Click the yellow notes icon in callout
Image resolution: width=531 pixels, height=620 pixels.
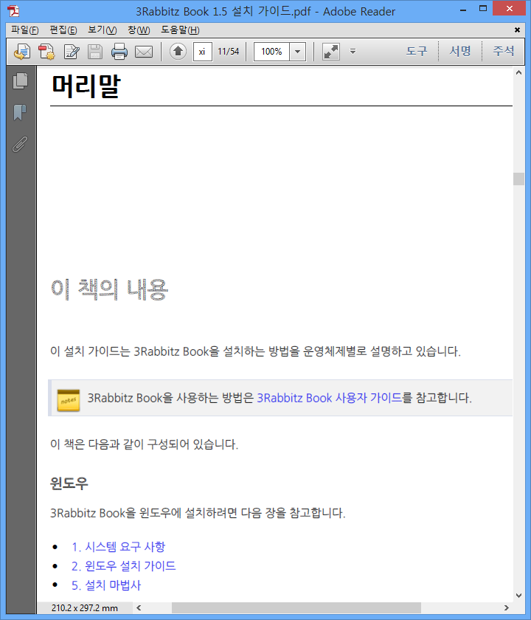[69, 400]
